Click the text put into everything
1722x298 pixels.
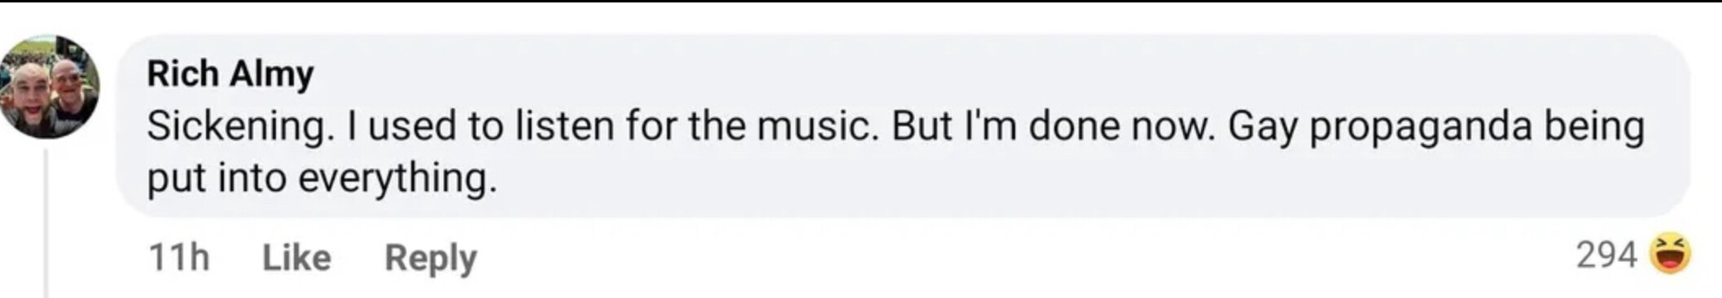tap(322, 178)
